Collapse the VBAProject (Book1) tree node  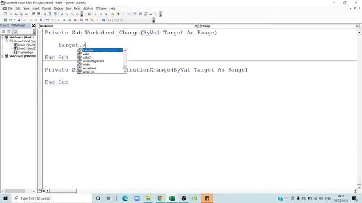pyautogui.click(x=2, y=37)
